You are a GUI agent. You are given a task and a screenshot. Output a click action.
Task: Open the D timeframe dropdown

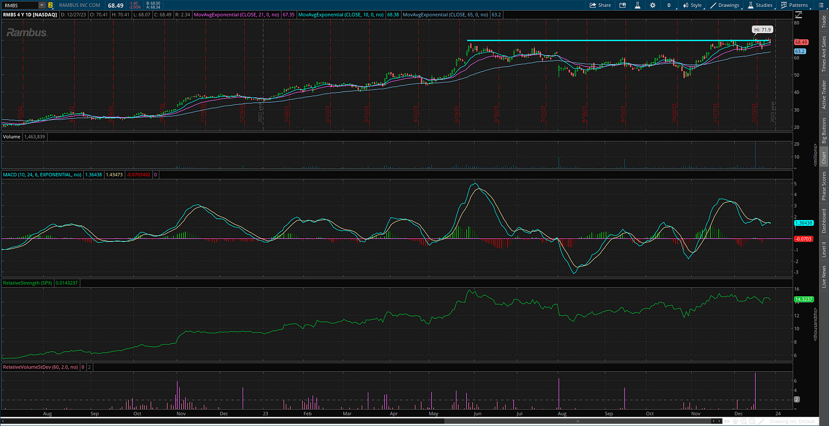[670, 5]
